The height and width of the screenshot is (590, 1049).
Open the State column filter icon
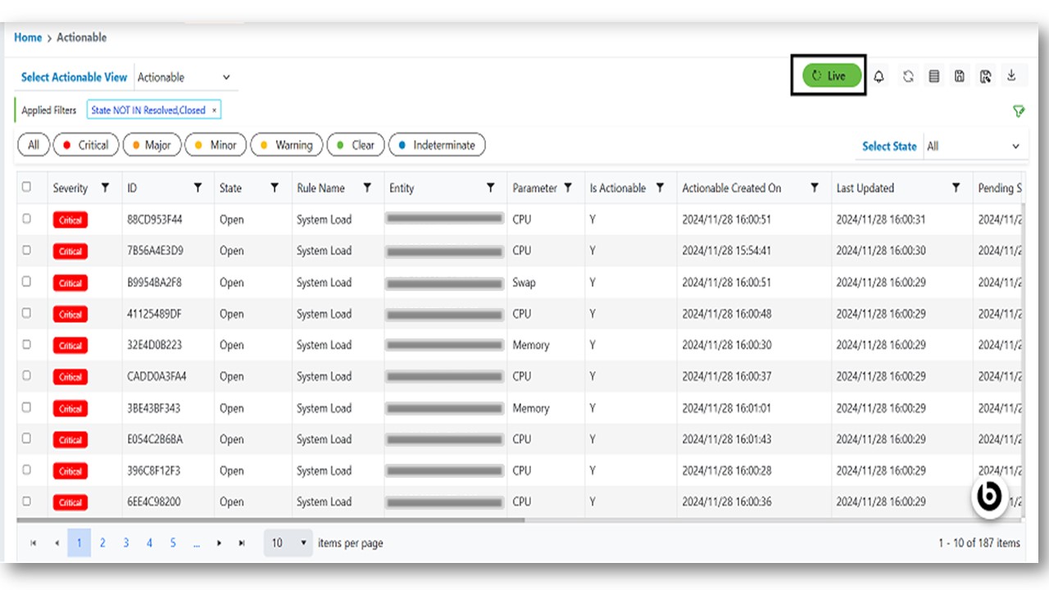[x=275, y=188]
